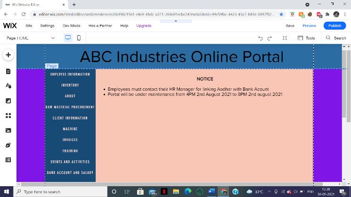The height and width of the screenshot is (197, 351).
Task: Click the browser address bar
Action: coord(155,14)
